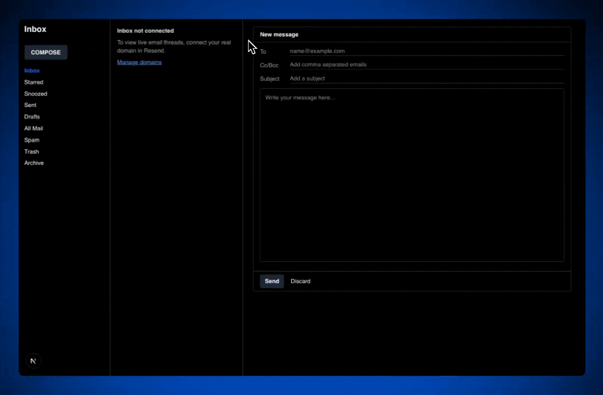Open the Snoozed folder
The width and height of the screenshot is (603, 395).
coord(35,93)
